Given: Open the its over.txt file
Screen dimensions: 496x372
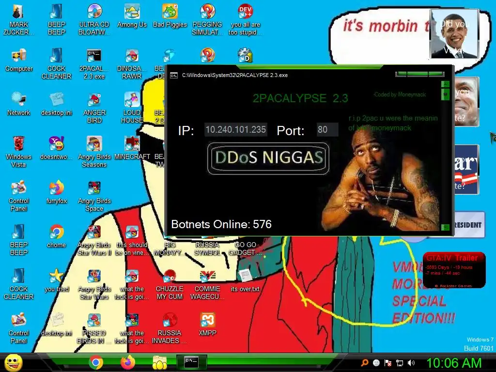Looking at the screenshot, I should (245, 280).
